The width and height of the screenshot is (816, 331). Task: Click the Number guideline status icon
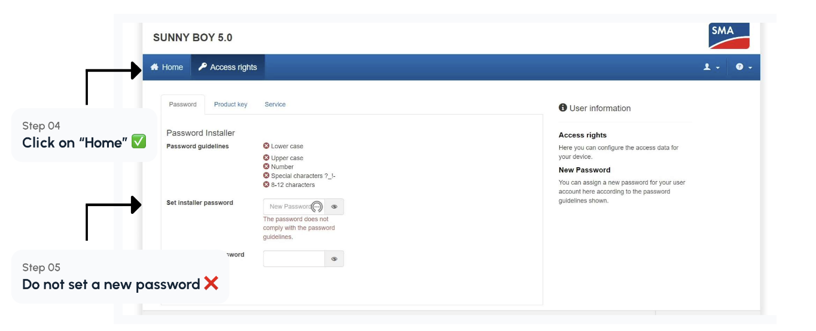click(x=266, y=167)
